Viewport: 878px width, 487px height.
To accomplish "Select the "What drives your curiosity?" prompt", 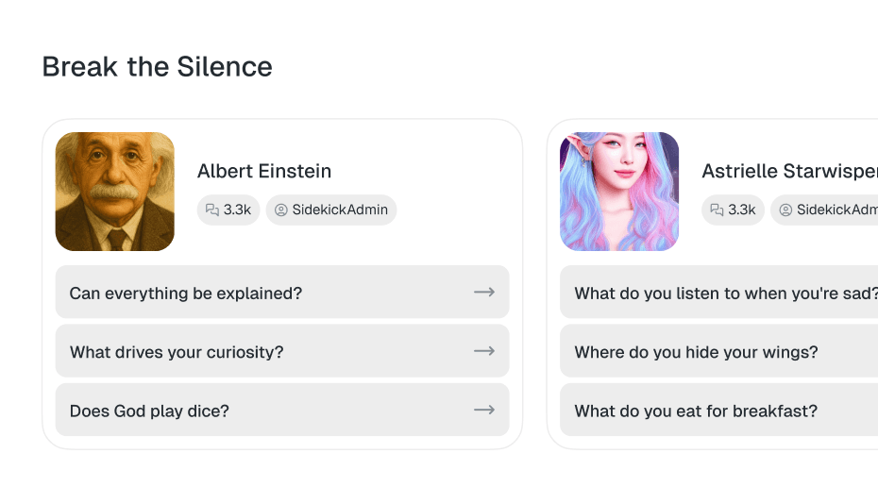I will tap(177, 352).
